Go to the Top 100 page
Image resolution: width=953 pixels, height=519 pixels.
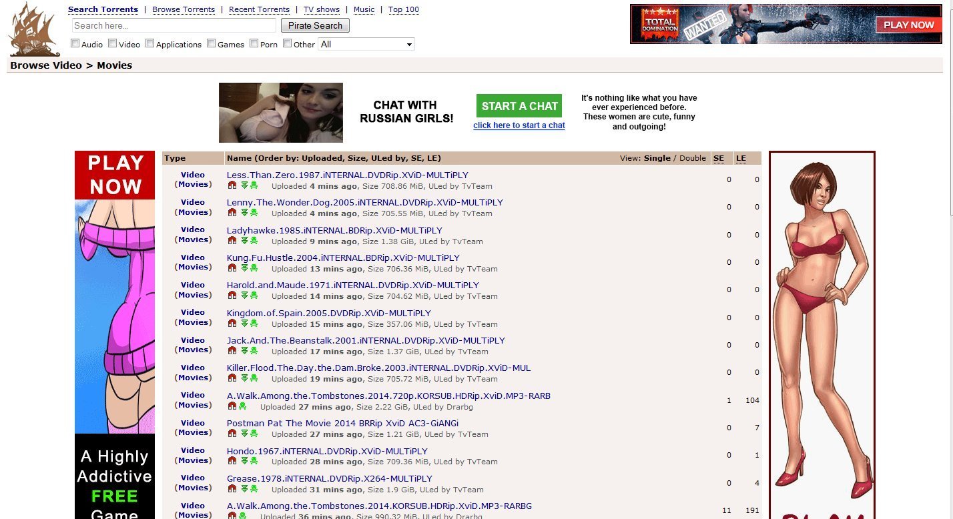click(404, 9)
